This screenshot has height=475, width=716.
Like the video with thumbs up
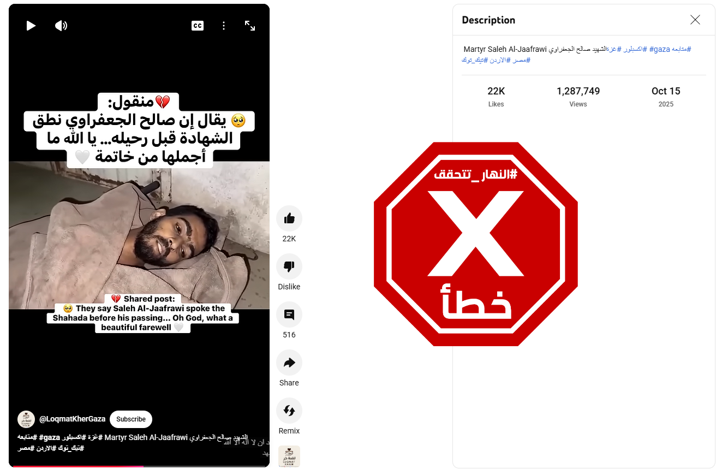click(289, 218)
